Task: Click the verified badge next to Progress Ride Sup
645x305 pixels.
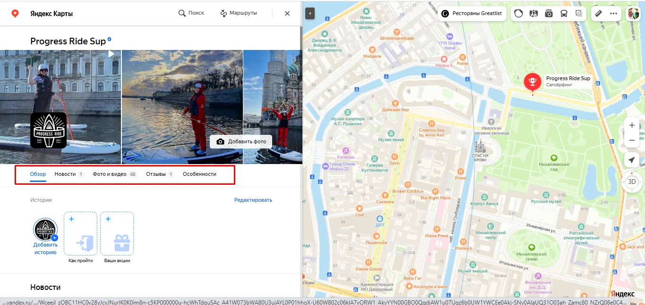Action: pyautogui.click(x=110, y=40)
